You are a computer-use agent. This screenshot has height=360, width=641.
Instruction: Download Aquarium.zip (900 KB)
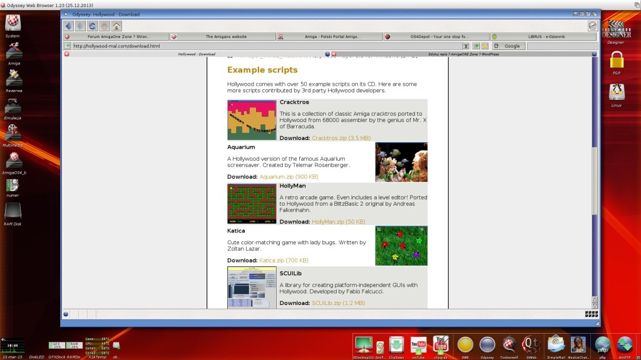coord(289,177)
